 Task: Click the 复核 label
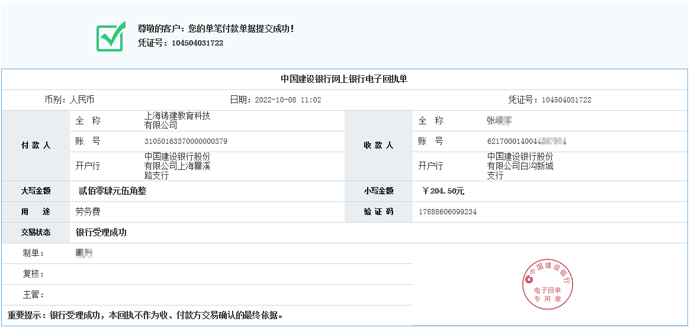click(34, 274)
